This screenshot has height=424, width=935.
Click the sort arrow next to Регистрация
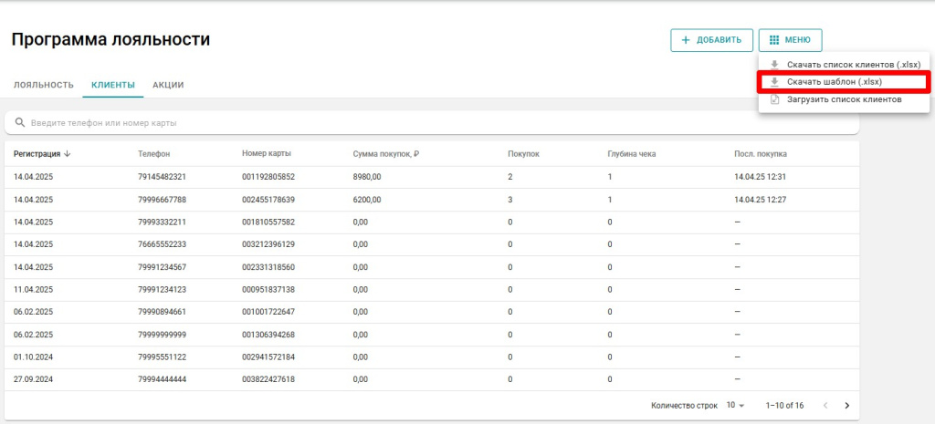tap(68, 154)
